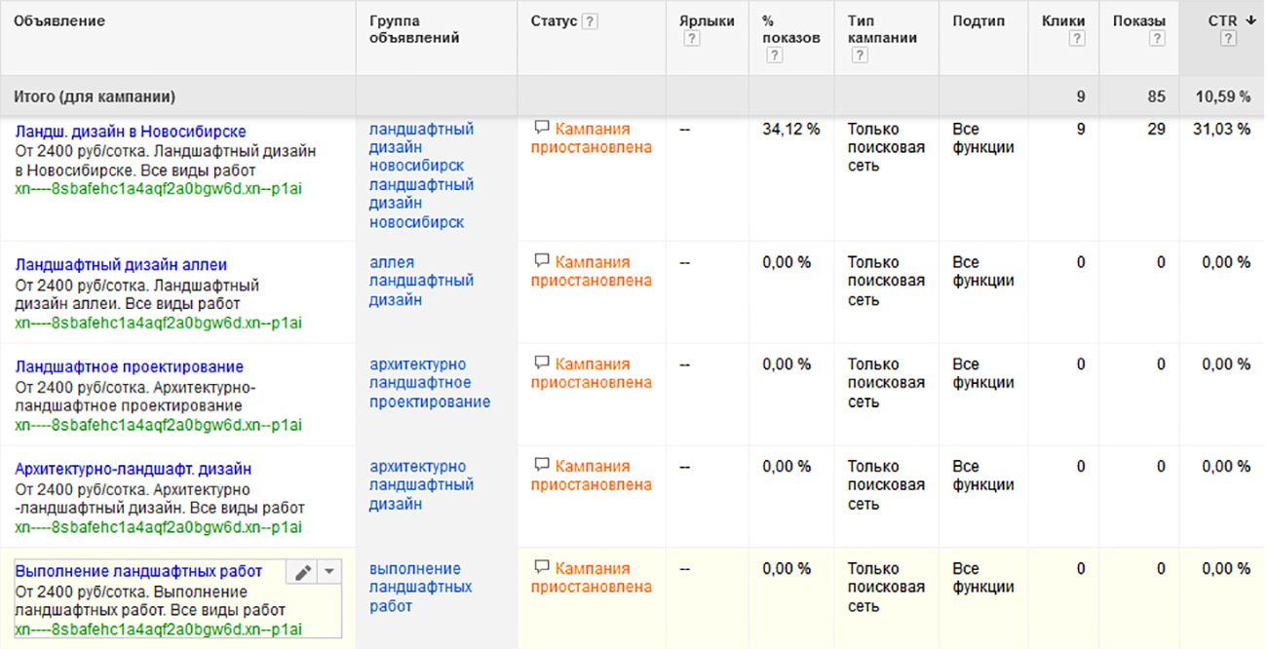Click the help icon under % показов header

coord(773,56)
